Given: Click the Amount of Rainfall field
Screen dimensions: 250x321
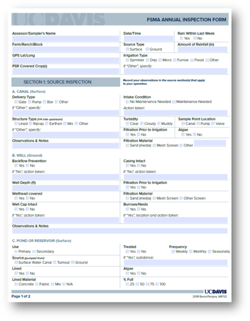Looking at the screenshot, I should (x=202, y=49).
